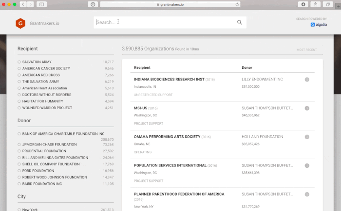Open info icon for Population Services International

[307, 165]
